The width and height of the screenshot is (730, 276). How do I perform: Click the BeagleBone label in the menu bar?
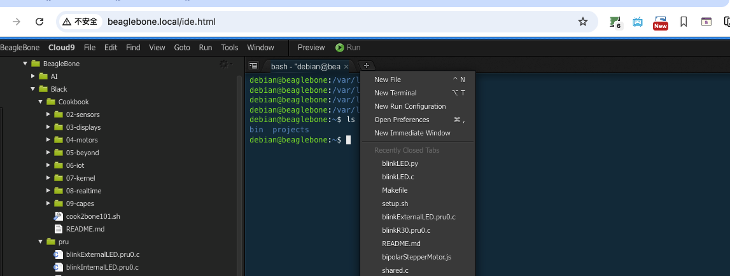click(20, 48)
